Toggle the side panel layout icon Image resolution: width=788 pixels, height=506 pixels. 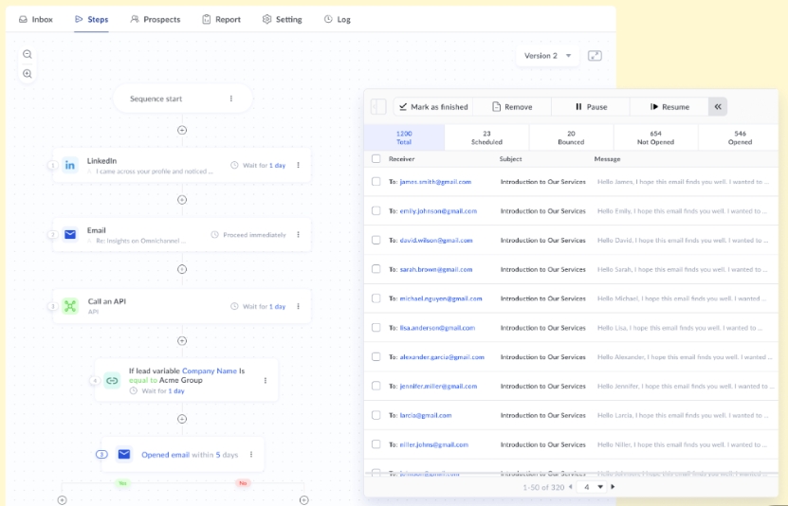click(378, 106)
